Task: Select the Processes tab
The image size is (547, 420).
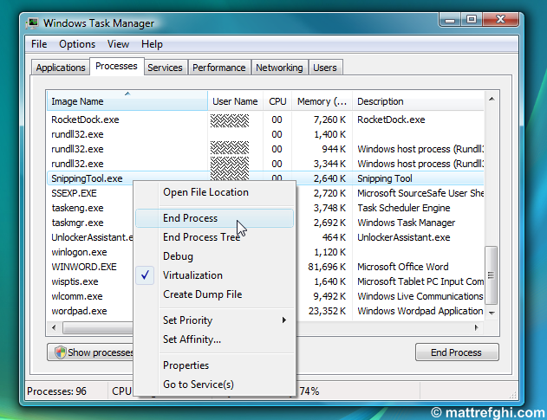Action: tap(116, 66)
